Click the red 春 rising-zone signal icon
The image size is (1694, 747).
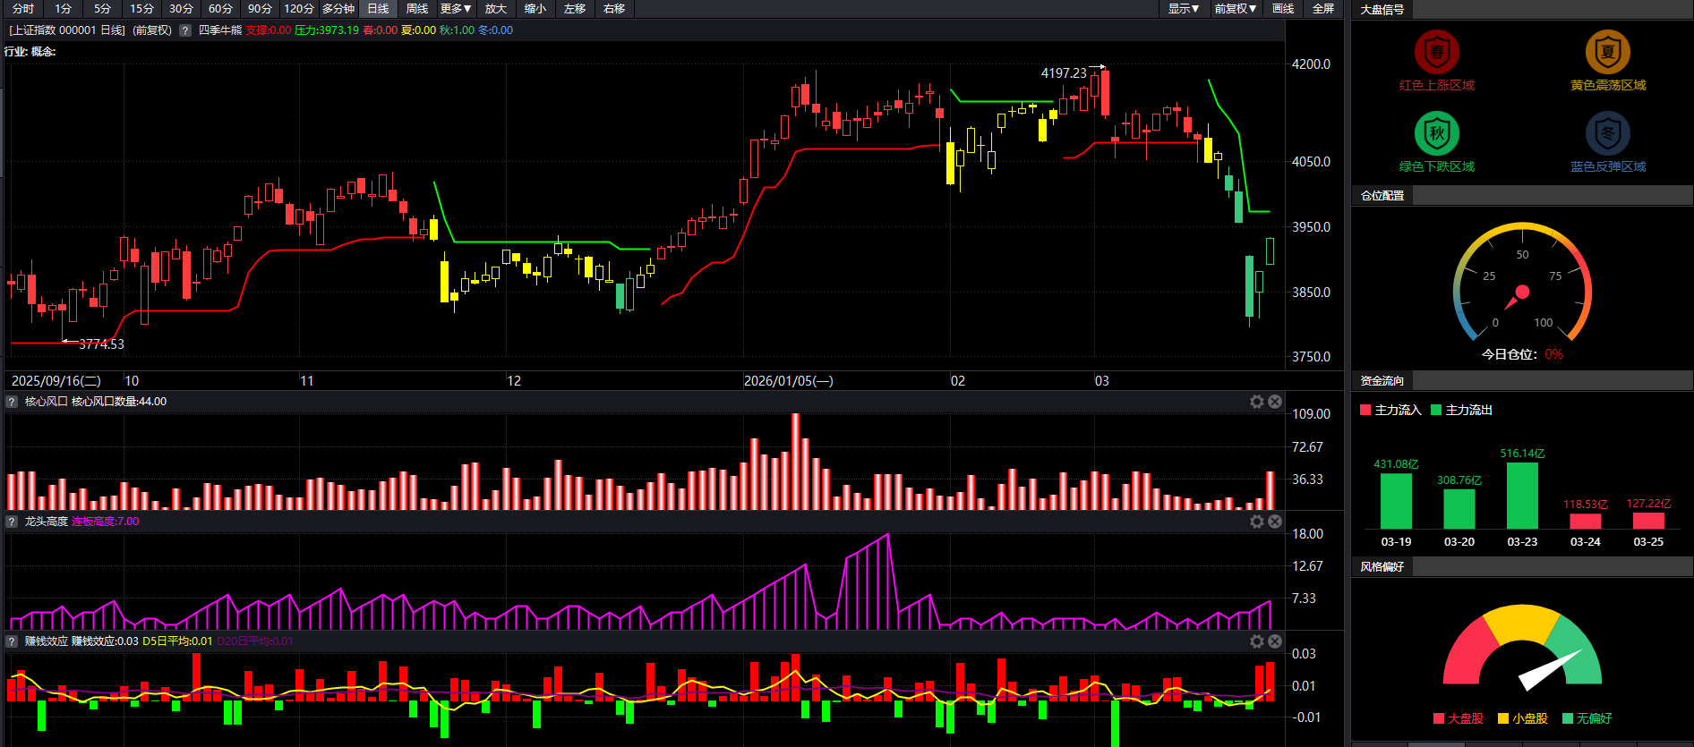(x=1437, y=52)
